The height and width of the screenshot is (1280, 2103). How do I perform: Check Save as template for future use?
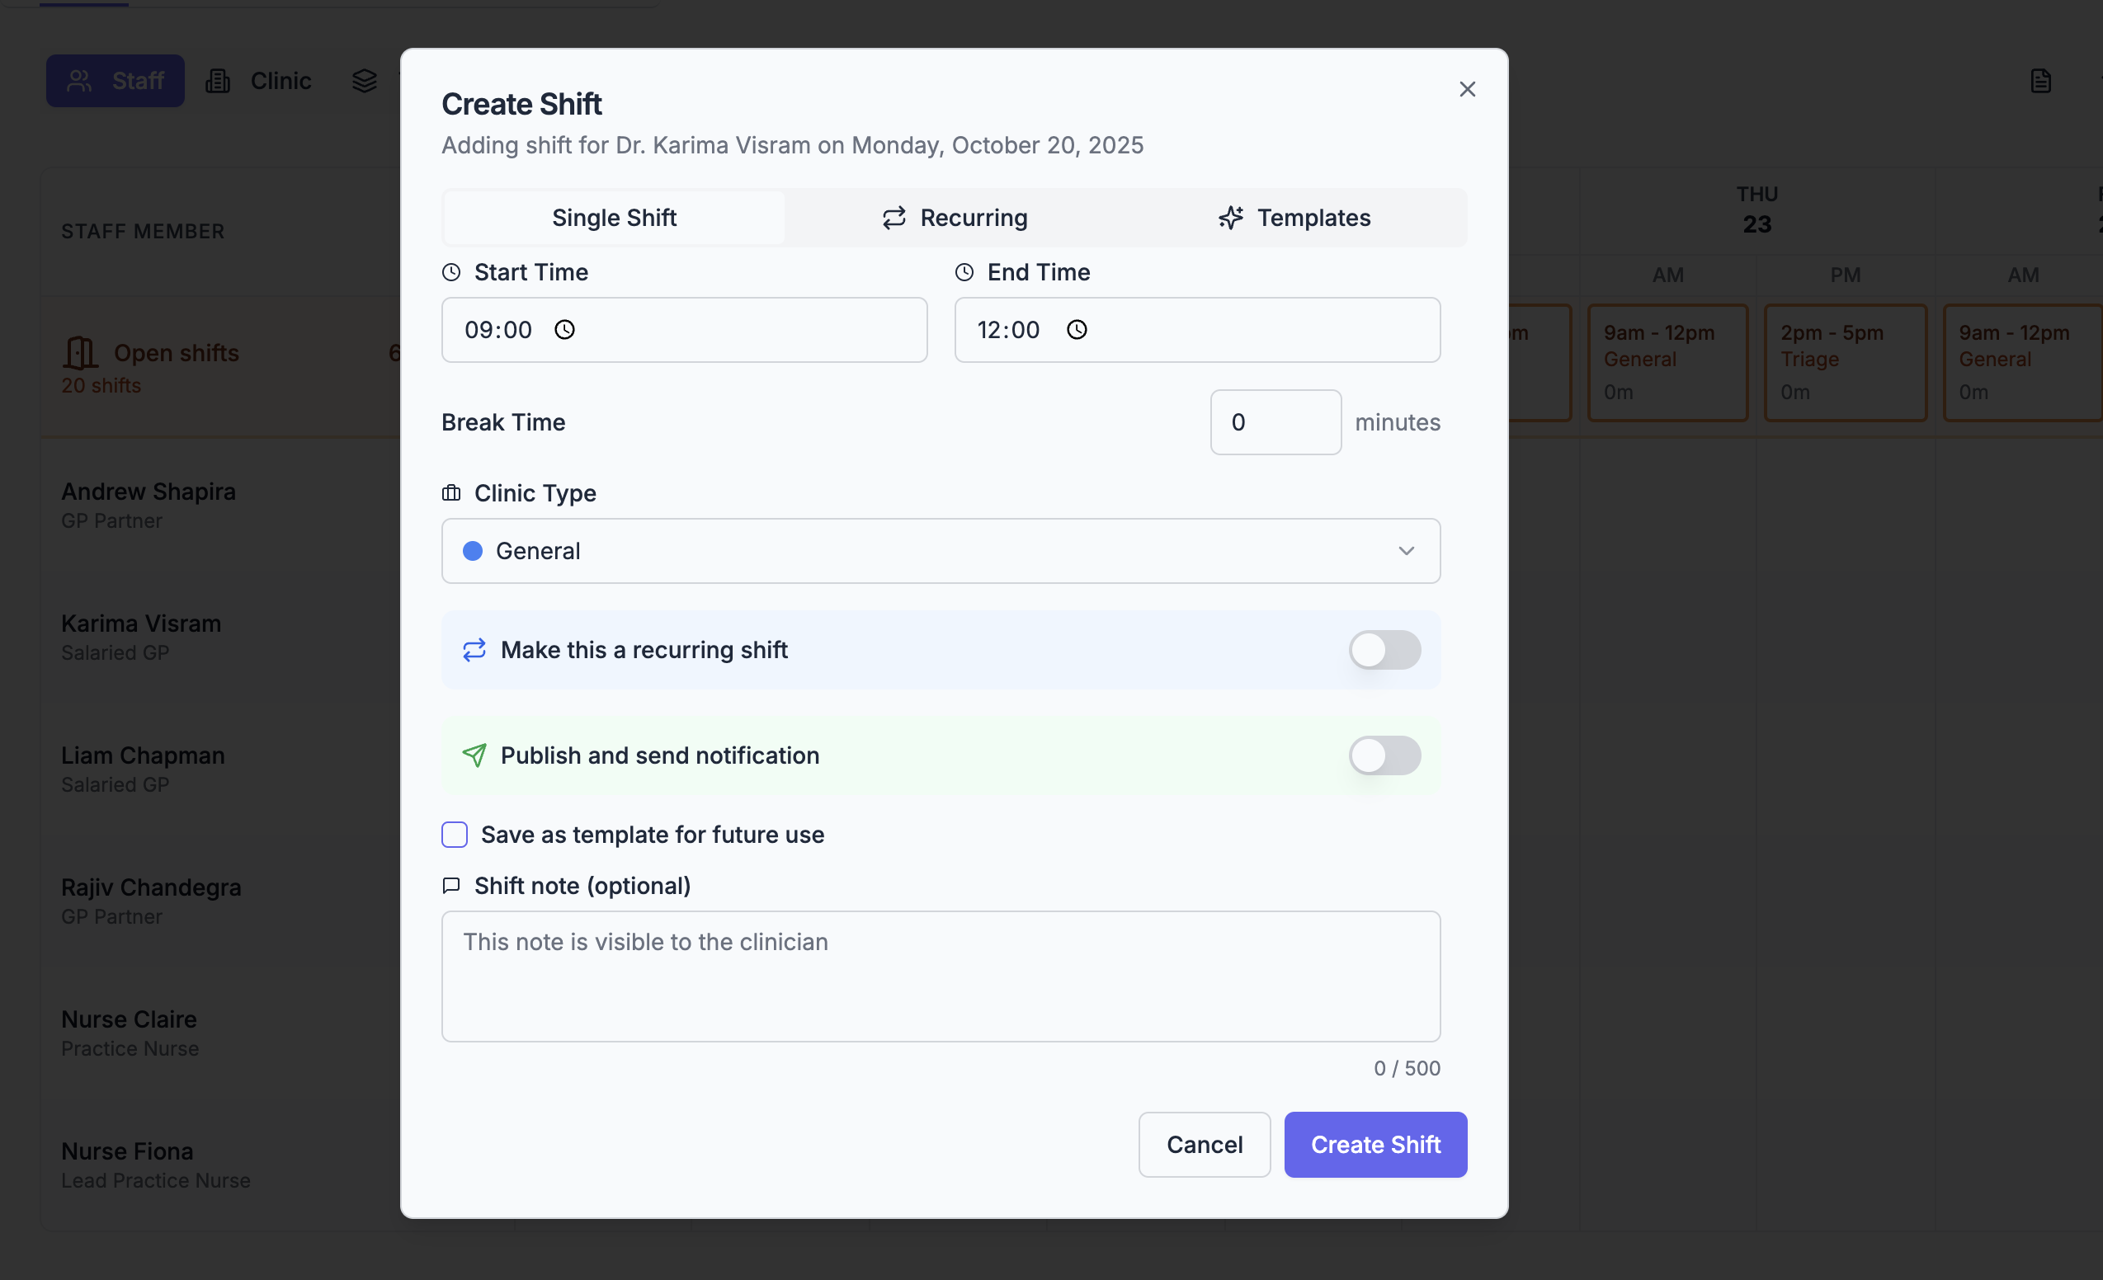tap(455, 835)
